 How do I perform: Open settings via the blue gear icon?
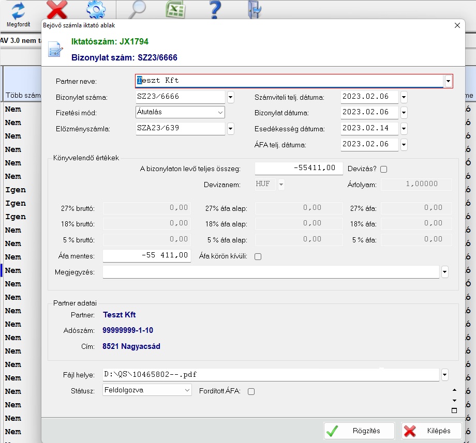coord(95,10)
